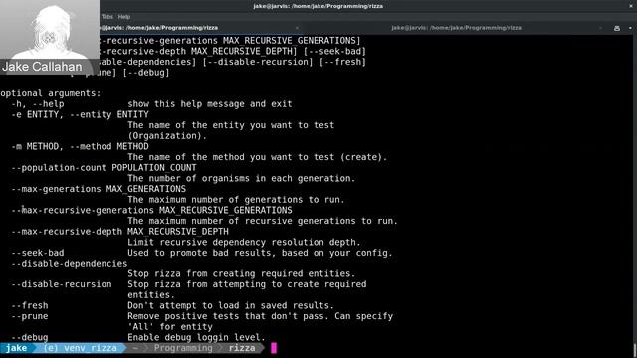Click 'The number of organisms in each generation.'
This screenshot has height=358, width=637.
(x=241, y=178)
